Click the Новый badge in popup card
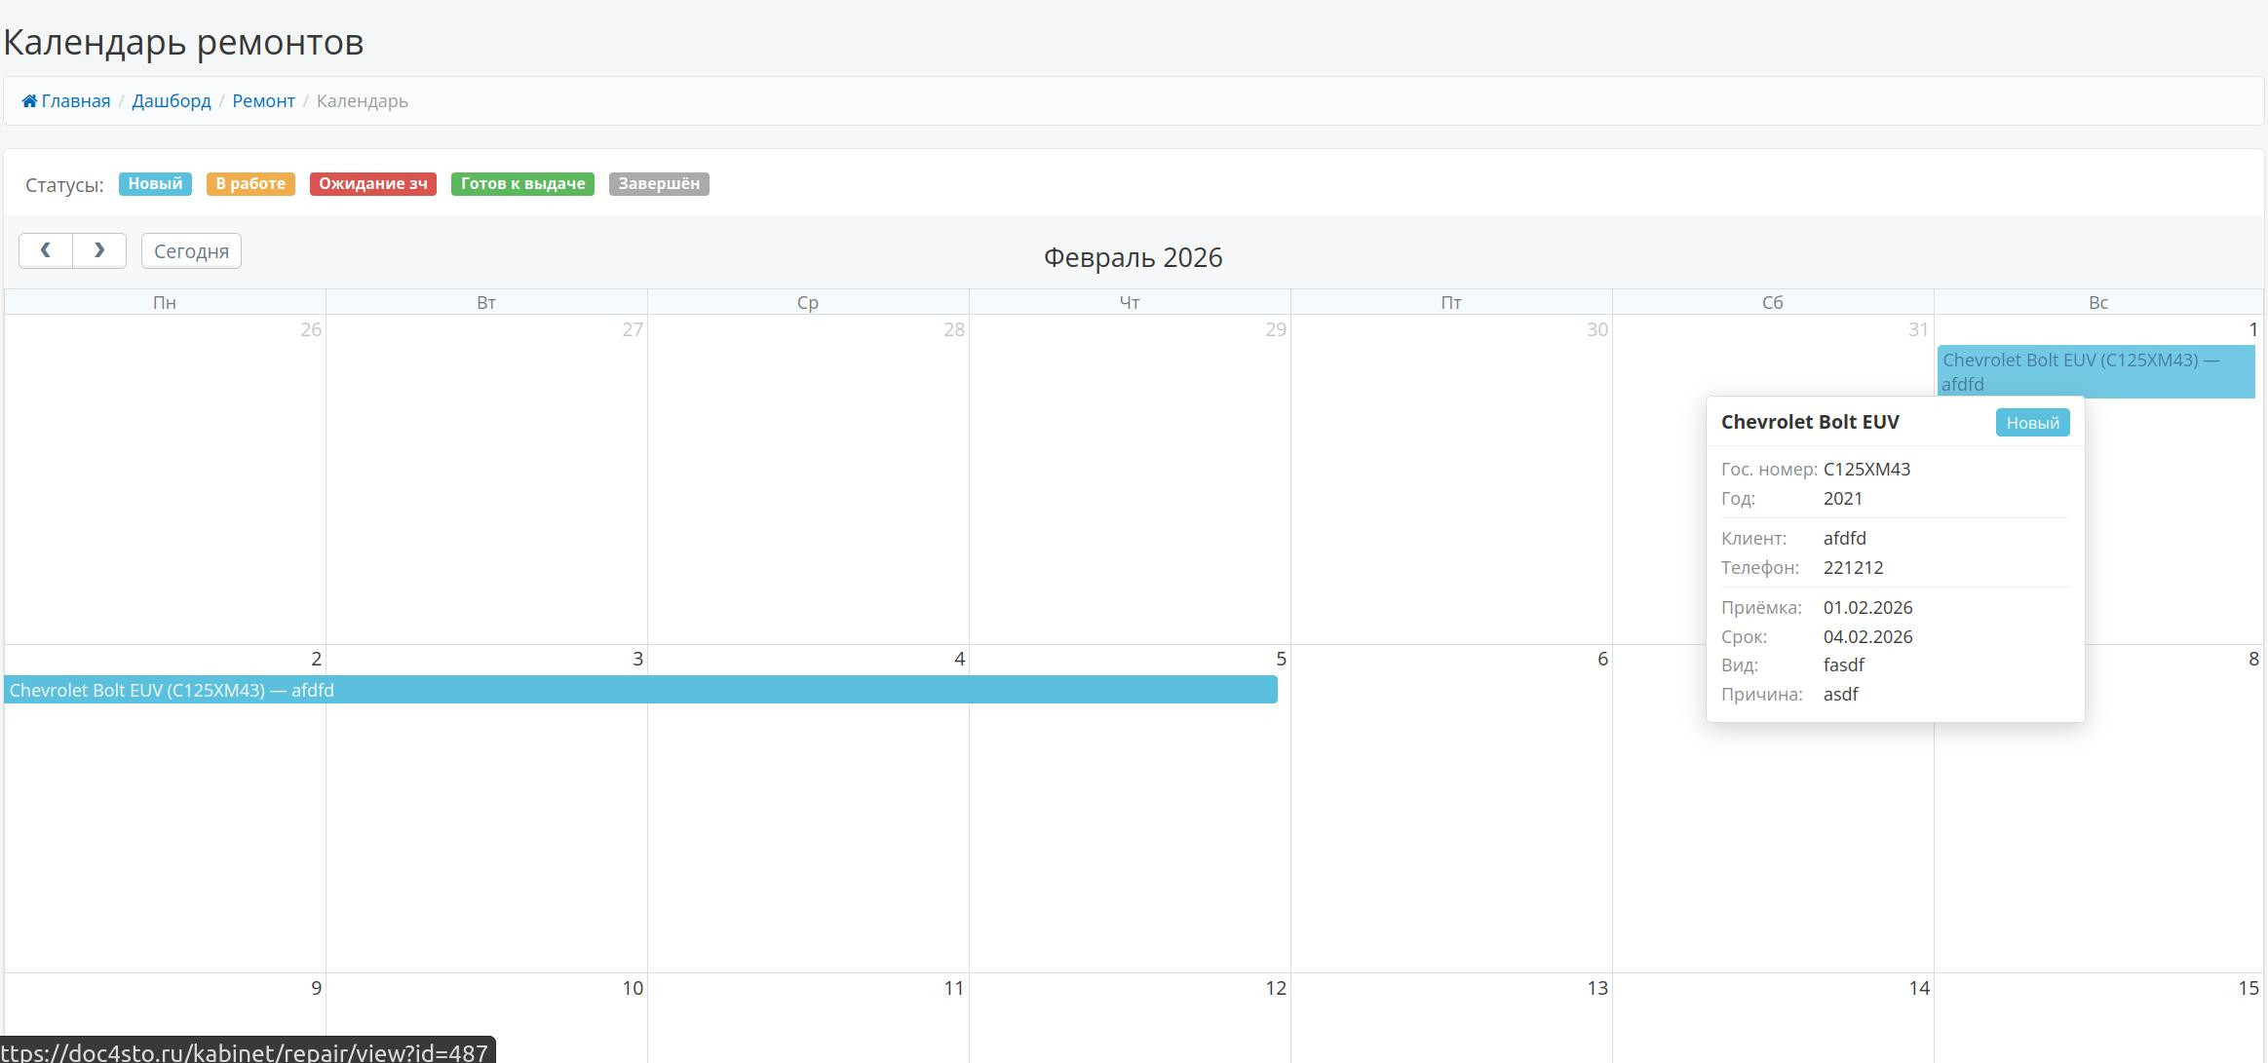Image resolution: width=2268 pixels, height=1063 pixels. [x=2032, y=423]
